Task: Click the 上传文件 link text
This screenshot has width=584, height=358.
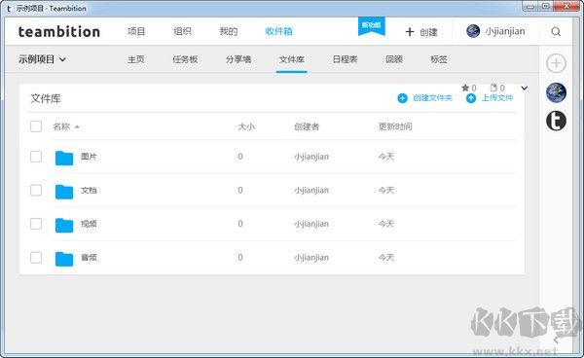Action: tap(497, 98)
